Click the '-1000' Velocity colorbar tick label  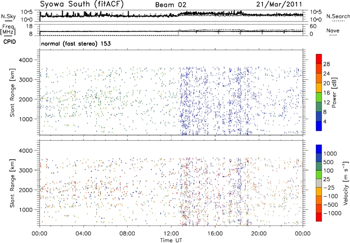[x=332, y=213]
